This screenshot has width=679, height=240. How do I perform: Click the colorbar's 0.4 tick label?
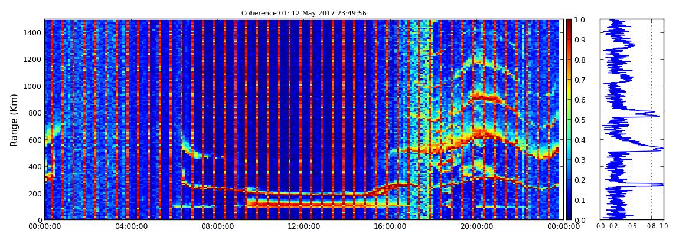coord(580,140)
